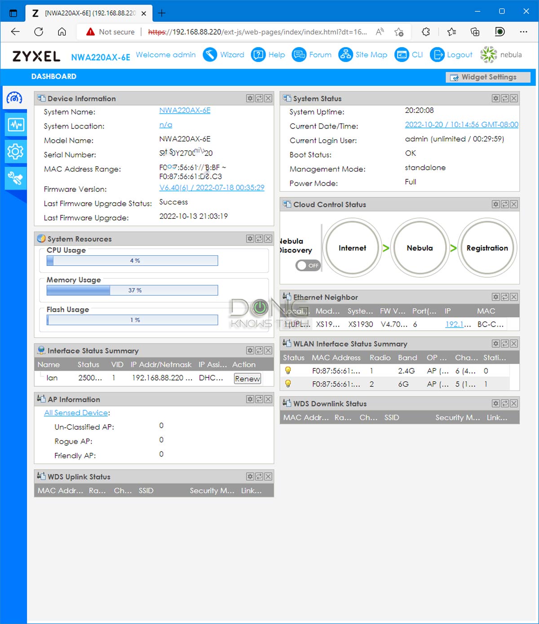The image size is (539, 624).
Task: Open browser Settings and more menu
Action: tap(524, 32)
